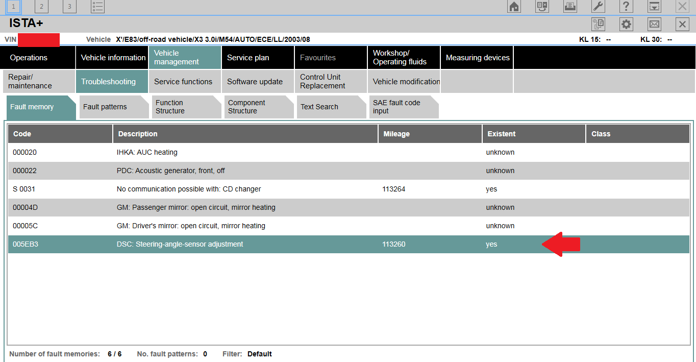Select the Favourites menu
This screenshot has width=696, height=362.
click(331, 58)
